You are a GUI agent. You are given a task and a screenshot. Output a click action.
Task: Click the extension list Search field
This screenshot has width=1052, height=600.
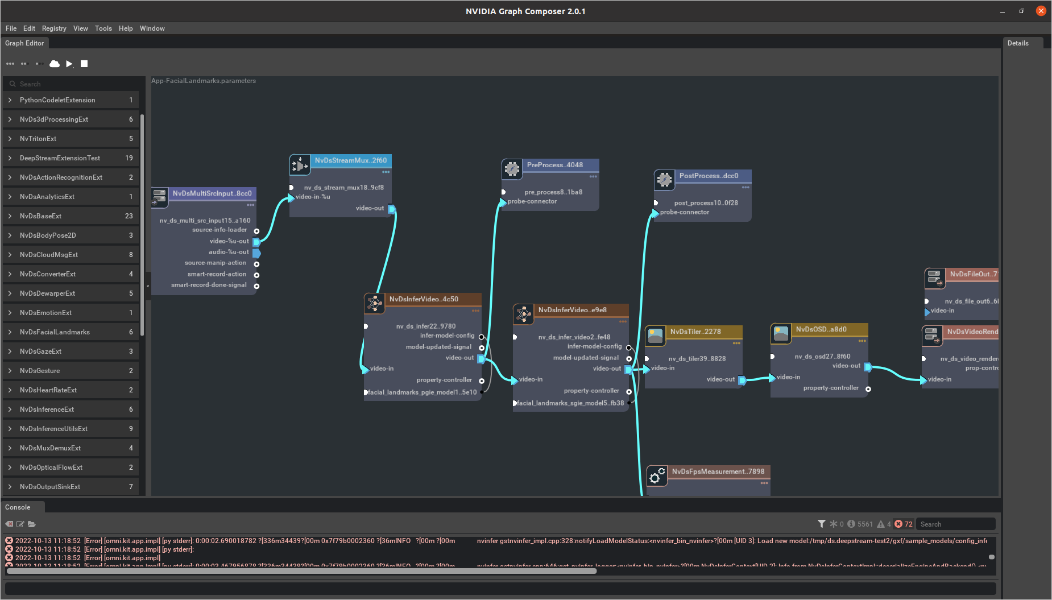pos(74,84)
